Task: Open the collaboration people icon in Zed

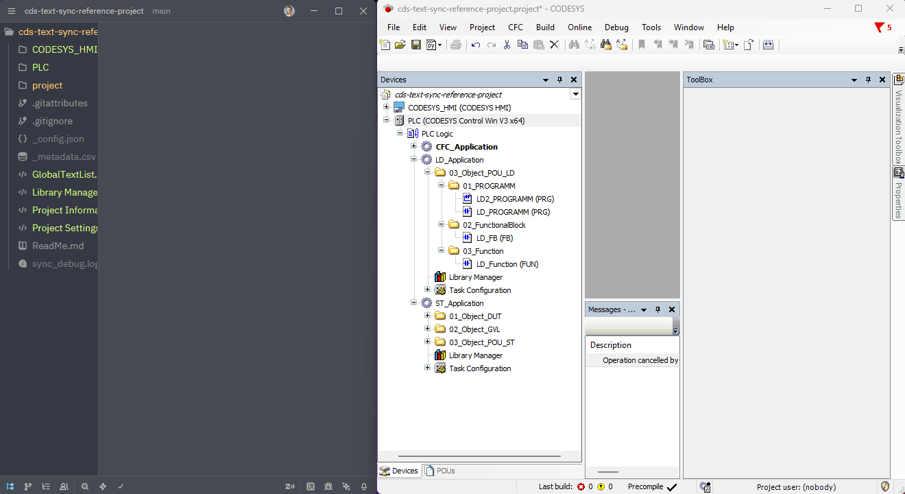Action: (x=64, y=486)
